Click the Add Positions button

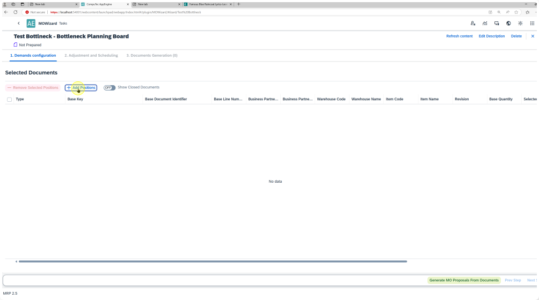click(x=81, y=87)
